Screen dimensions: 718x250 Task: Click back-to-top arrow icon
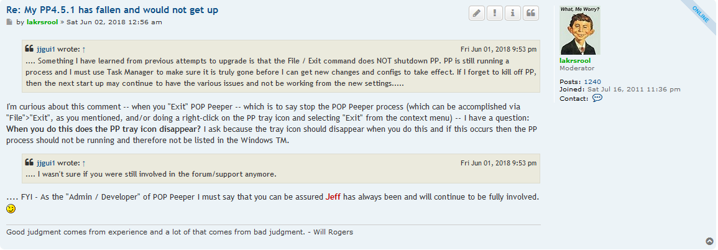(x=709, y=241)
